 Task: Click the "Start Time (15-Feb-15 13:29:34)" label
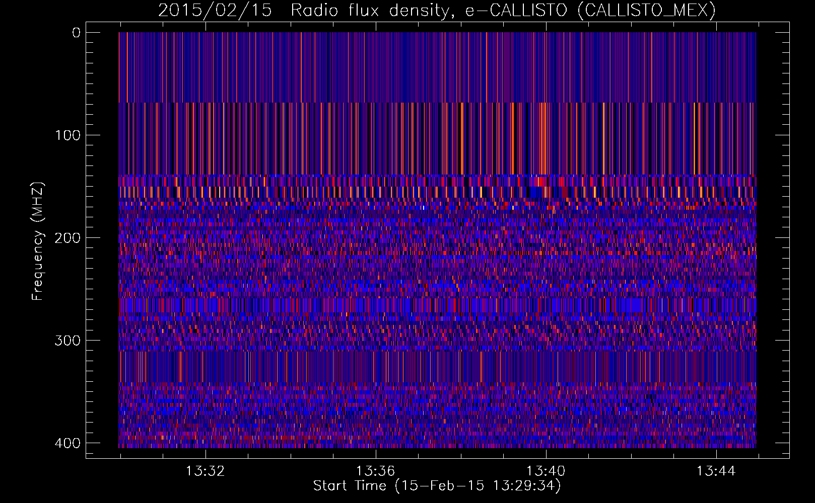coord(437,486)
